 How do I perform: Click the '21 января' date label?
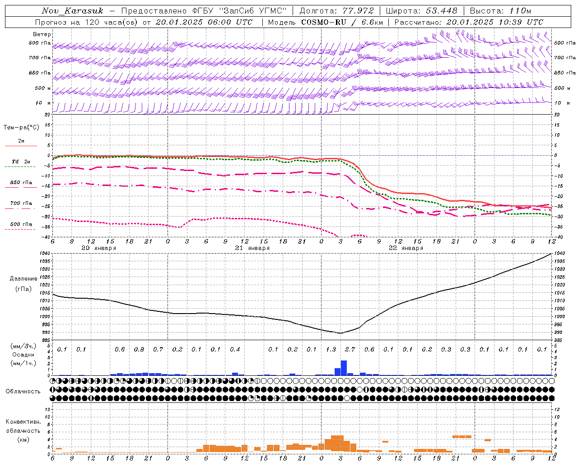pyautogui.click(x=252, y=248)
